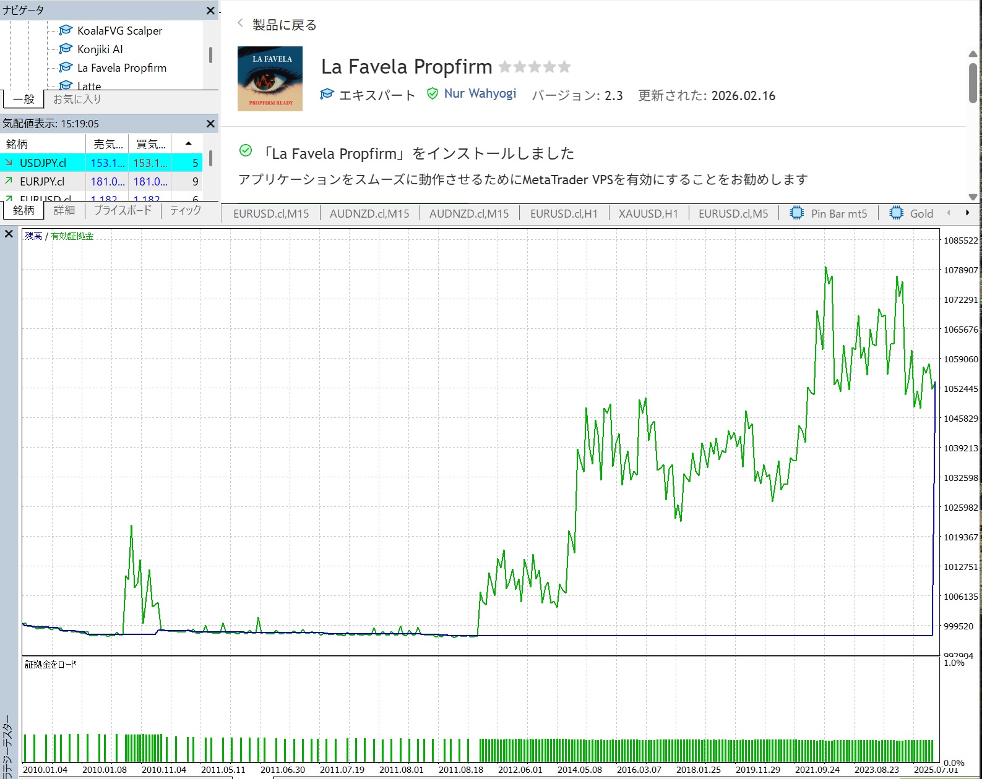The width and height of the screenshot is (982, 779).
Task: Select the EURJPY.cl symbol name
Action: [42, 182]
